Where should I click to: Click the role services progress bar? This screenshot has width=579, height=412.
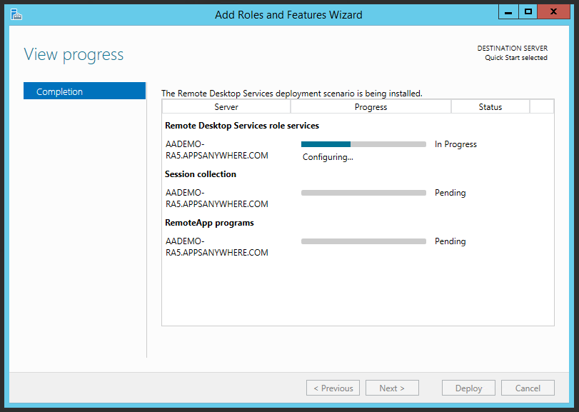[363, 144]
